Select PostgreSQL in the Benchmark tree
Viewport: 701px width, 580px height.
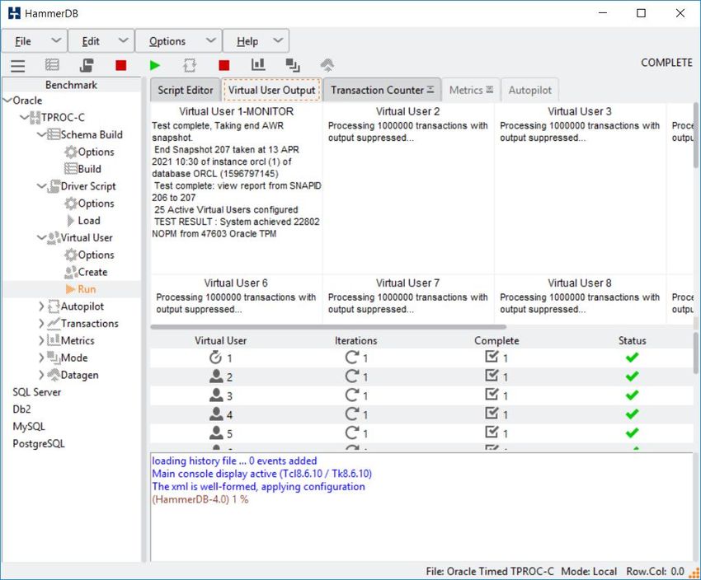[39, 444]
